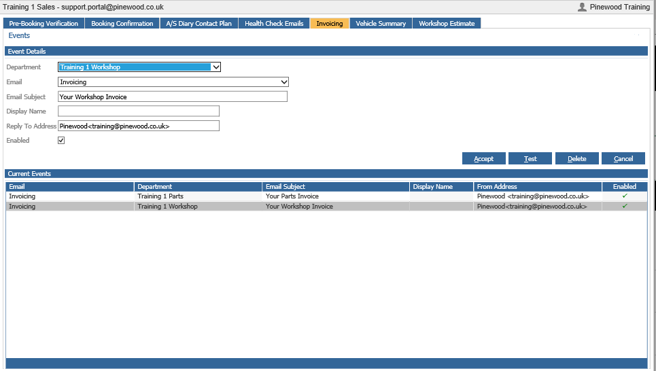Open the Booking Confirmation tab
The width and height of the screenshot is (656, 371).
click(122, 23)
